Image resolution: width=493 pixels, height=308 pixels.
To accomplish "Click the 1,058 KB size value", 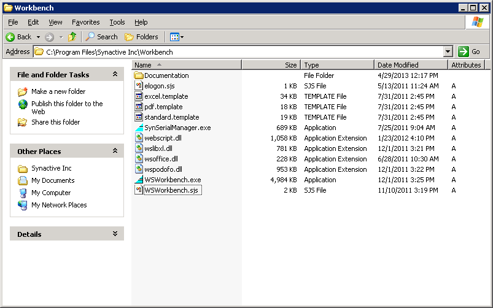I will [x=284, y=138].
